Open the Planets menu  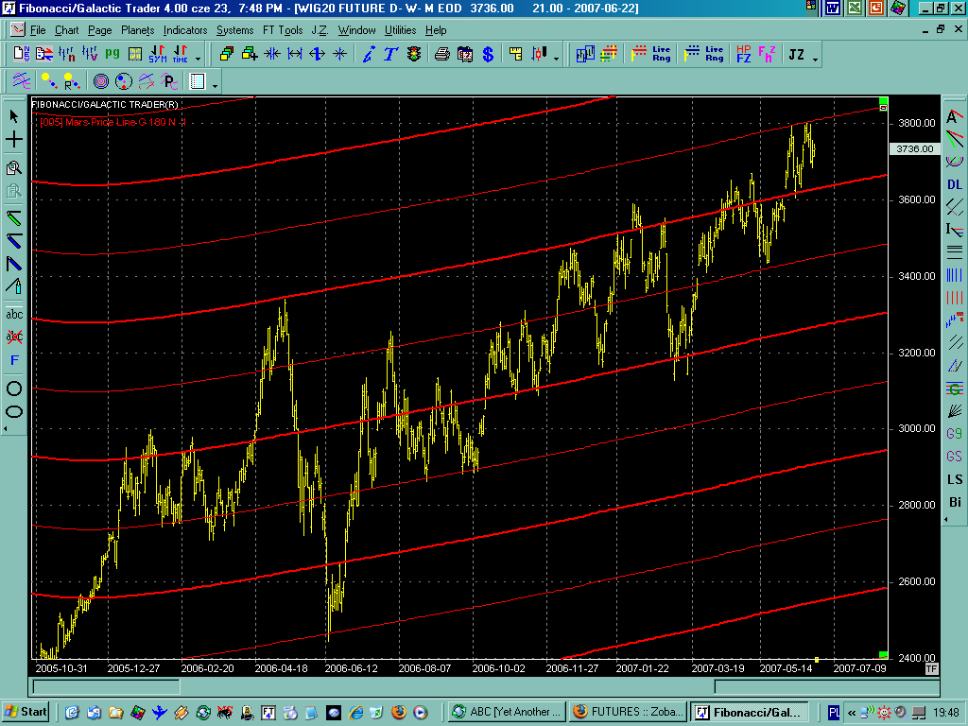click(137, 30)
